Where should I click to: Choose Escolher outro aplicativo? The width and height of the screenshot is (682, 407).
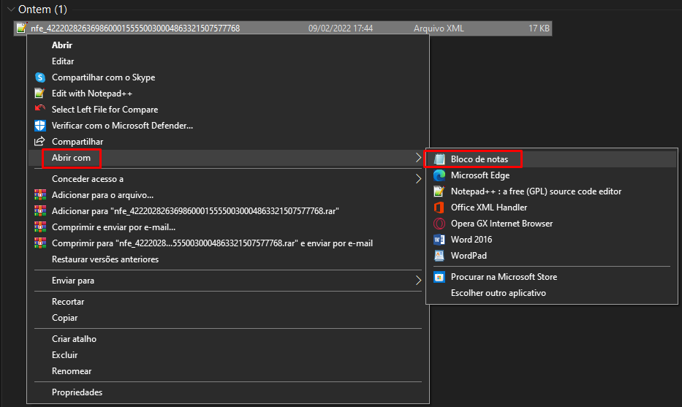499,293
